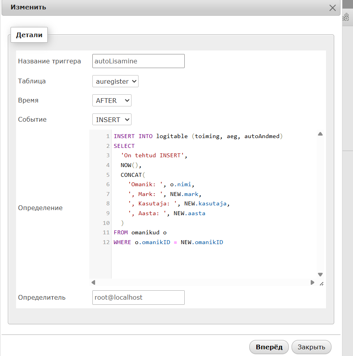The width and height of the screenshot is (353, 356).
Task: Click WHERE keyword on line 12
Action: coord(122,242)
